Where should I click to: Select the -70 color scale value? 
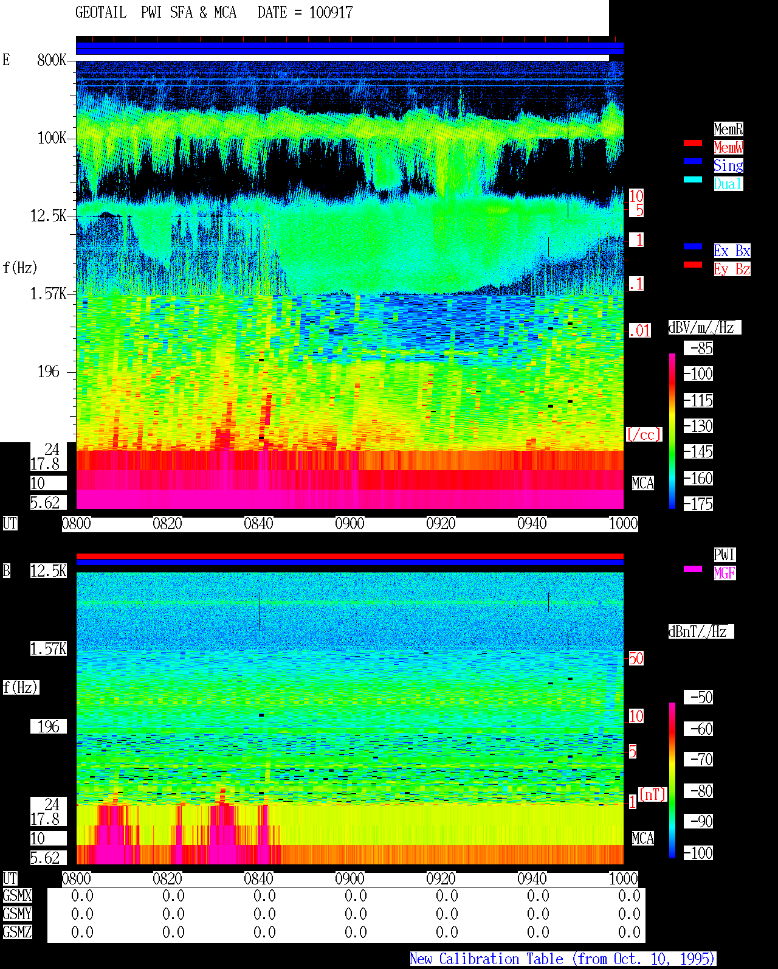(698, 759)
